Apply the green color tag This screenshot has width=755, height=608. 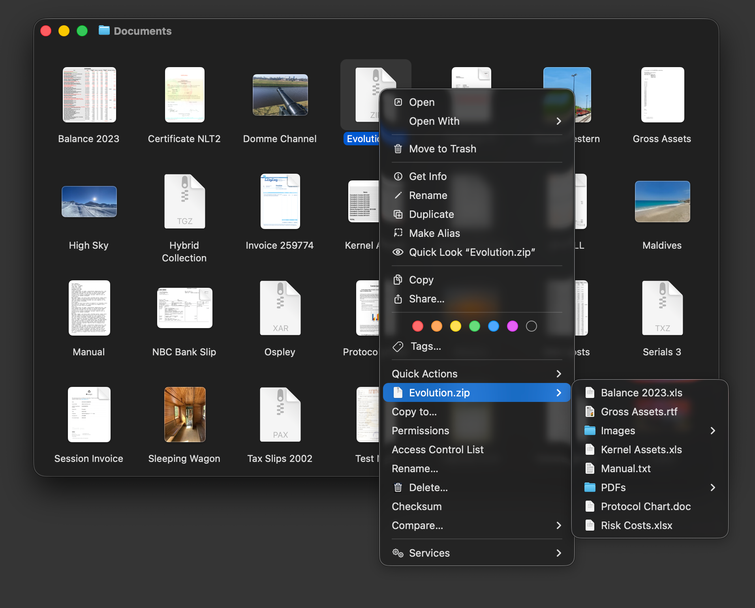(474, 326)
